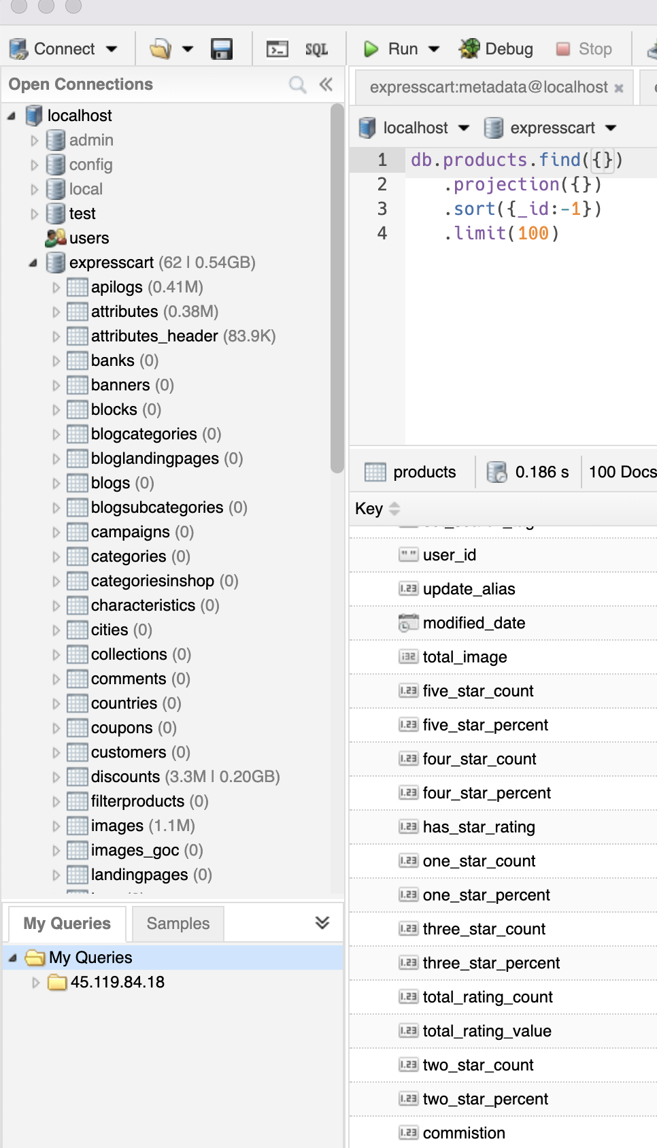Image resolution: width=657 pixels, height=1148 pixels.
Task: Open the Connect dropdown arrow
Action: (112, 49)
